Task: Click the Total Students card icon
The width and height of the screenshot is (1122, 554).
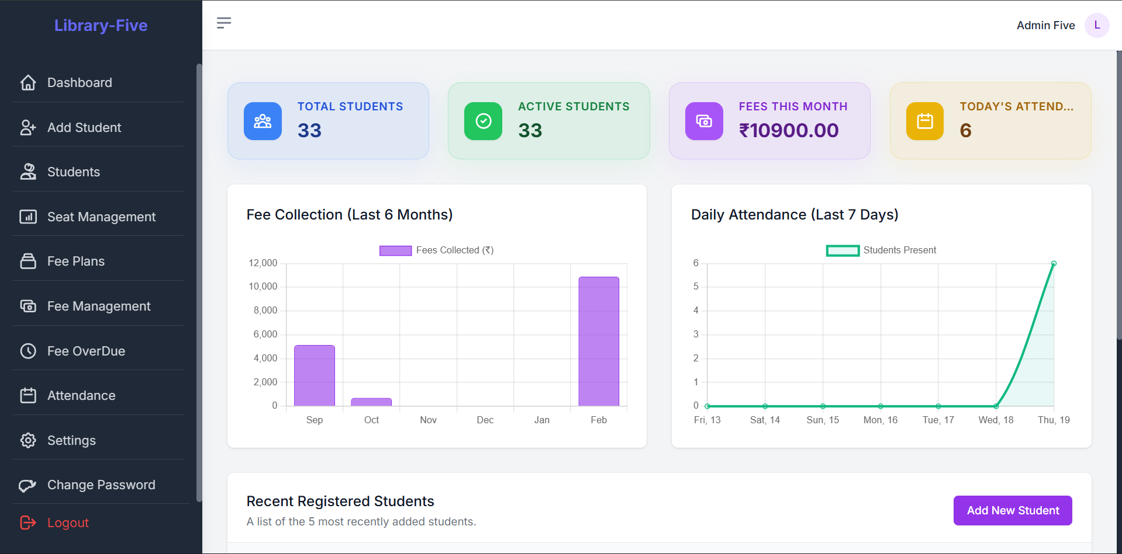Action: tap(262, 121)
